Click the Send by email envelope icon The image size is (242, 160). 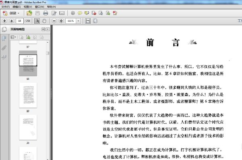(62, 13)
